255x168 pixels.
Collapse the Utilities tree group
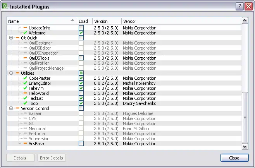click(11, 73)
